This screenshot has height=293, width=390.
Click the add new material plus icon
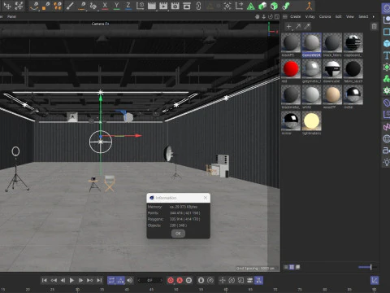click(288, 26)
